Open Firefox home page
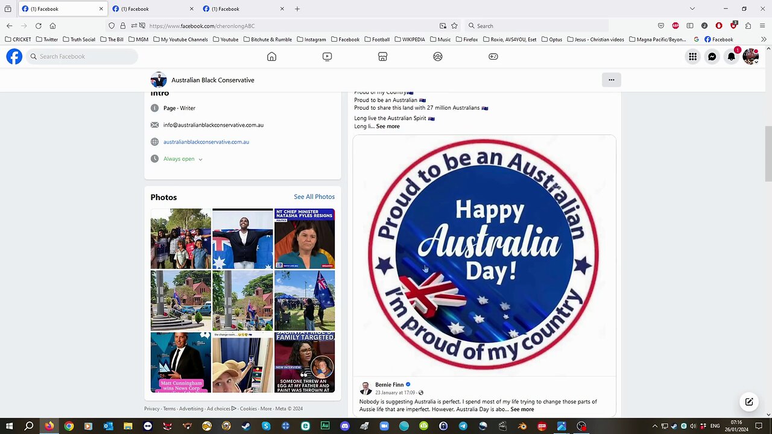The image size is (772, 434). coord(52,26)
